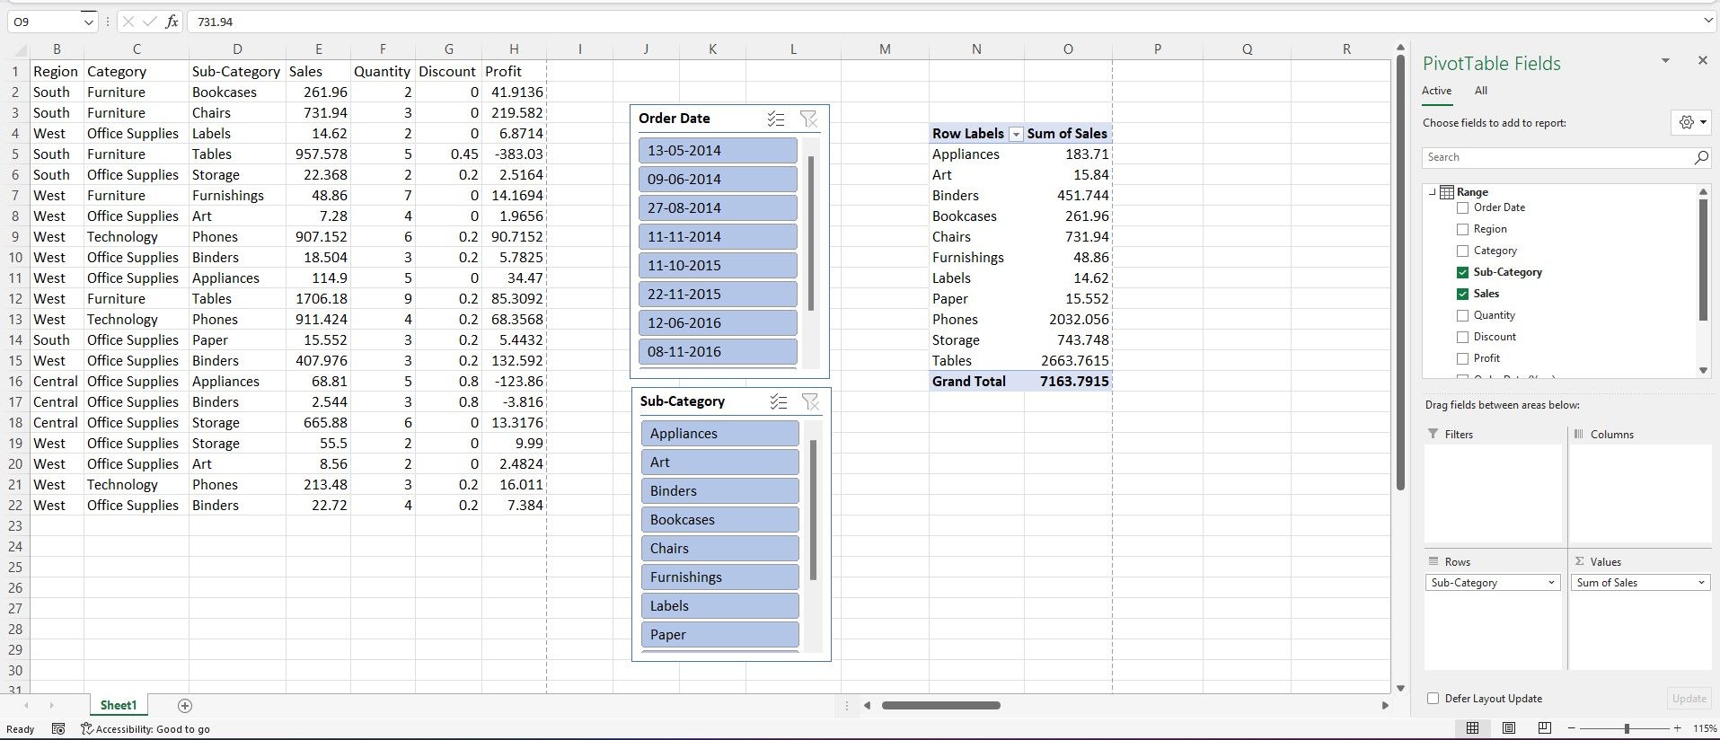
Task: Add a new sheet with the plus icon
Action: [x=185, y=706]
